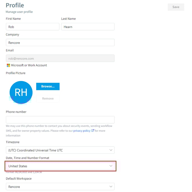
Task: Click the Microsoft logo icon
Action: pyautogui.click(x=8, y=65)
